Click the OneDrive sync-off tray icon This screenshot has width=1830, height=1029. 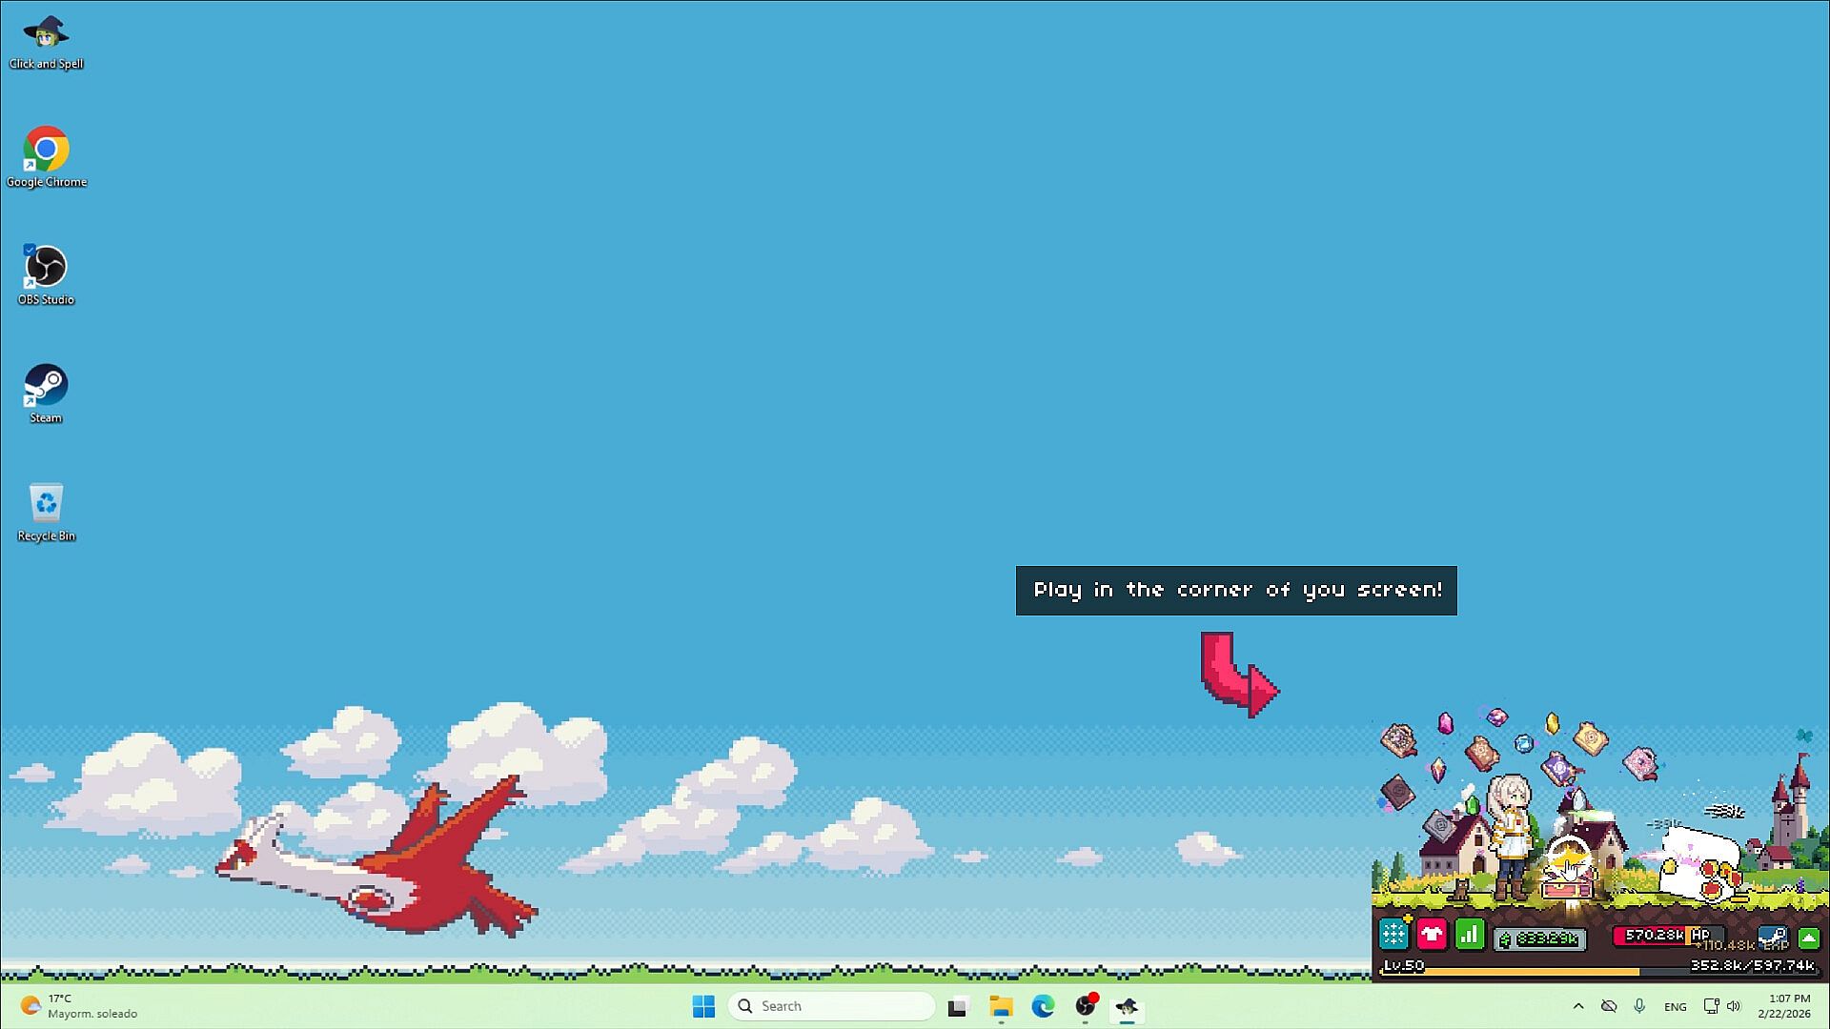coord(1609,1006)
